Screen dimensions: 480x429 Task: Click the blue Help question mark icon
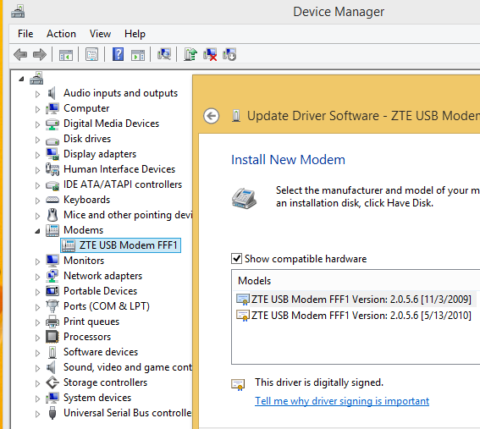(x=118, y=54)
